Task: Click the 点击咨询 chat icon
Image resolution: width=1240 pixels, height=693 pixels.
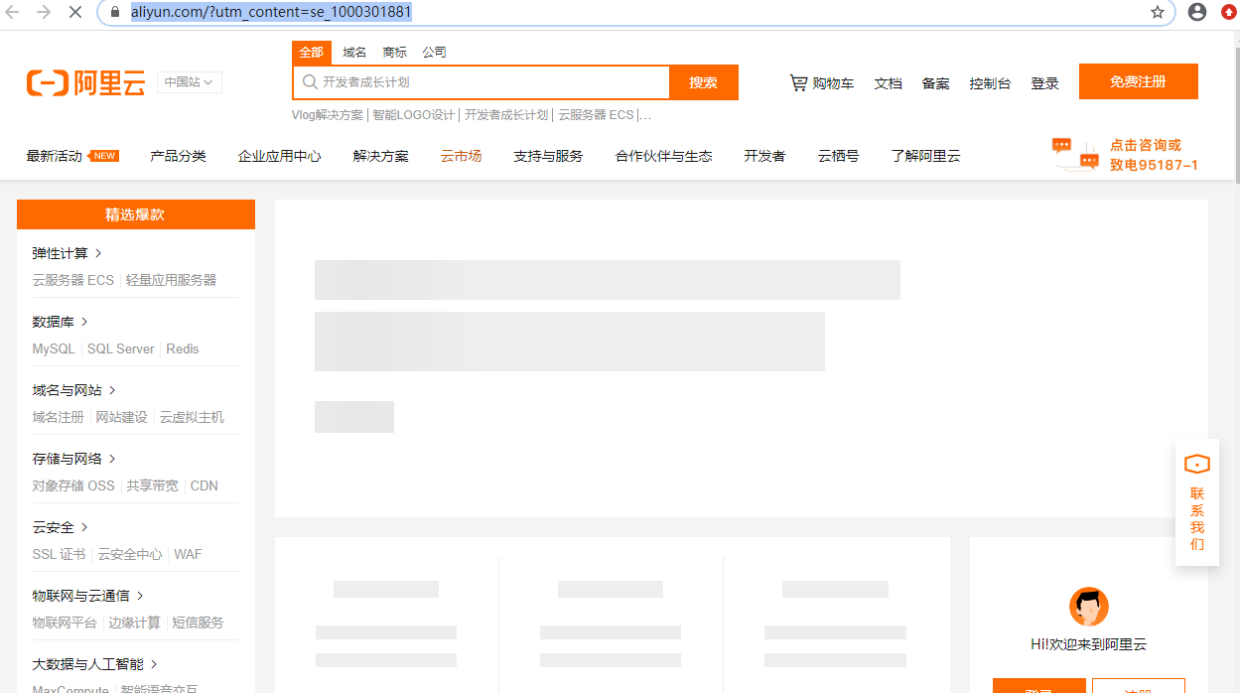Action: pyautogui.click(x=1074, y=154)
